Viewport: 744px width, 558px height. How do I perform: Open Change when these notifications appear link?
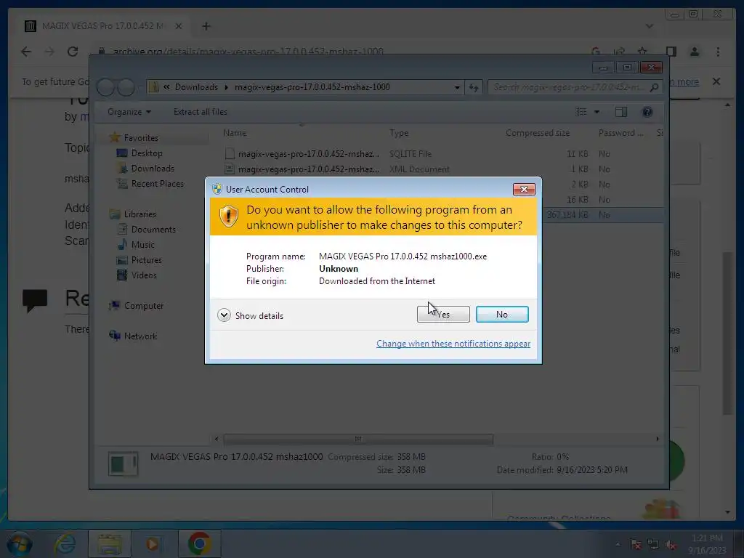453,343
